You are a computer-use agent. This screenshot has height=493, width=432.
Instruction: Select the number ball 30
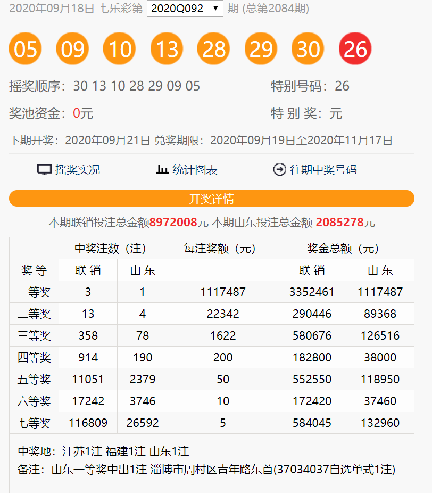(x=308, y=48)
